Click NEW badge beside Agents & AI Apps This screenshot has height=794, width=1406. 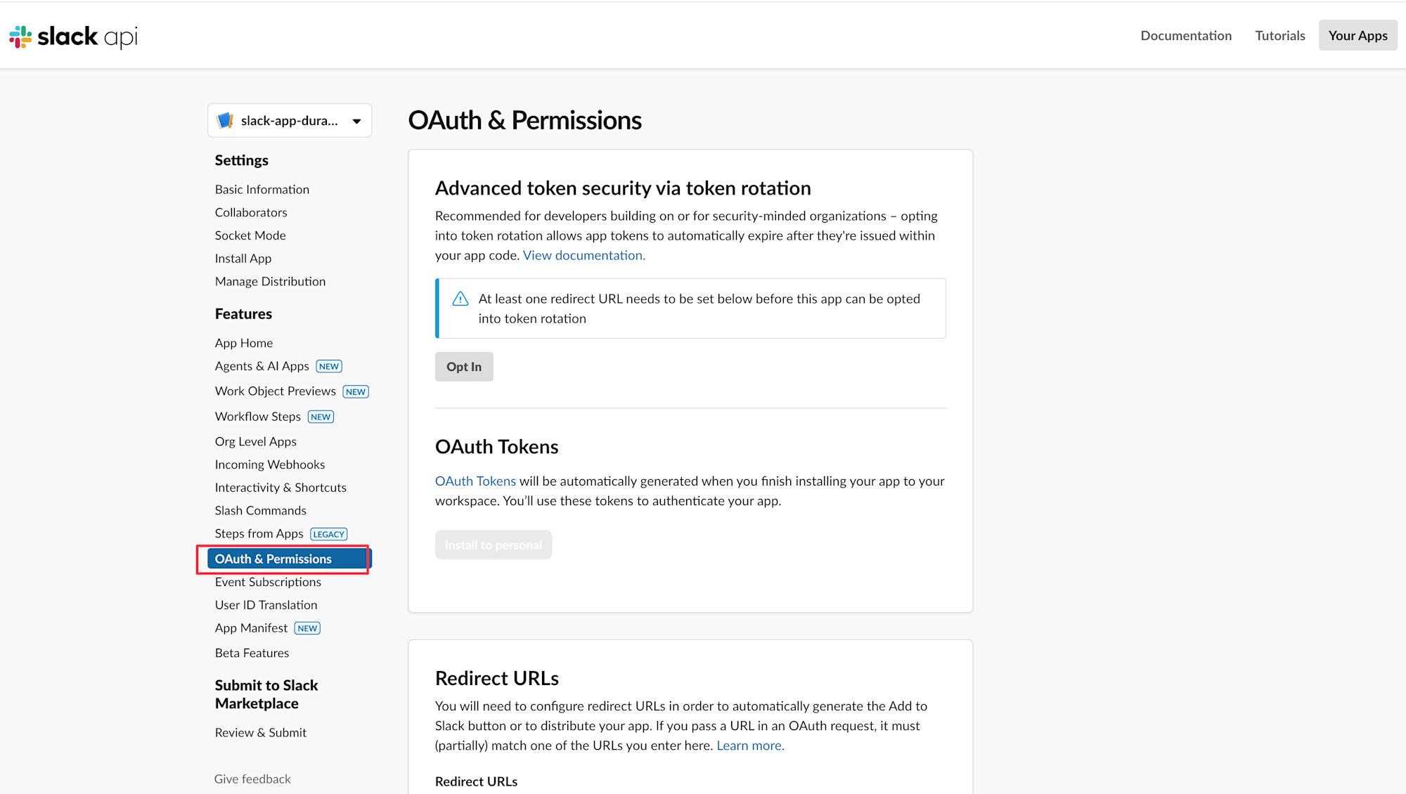click(x=329, y=367)
